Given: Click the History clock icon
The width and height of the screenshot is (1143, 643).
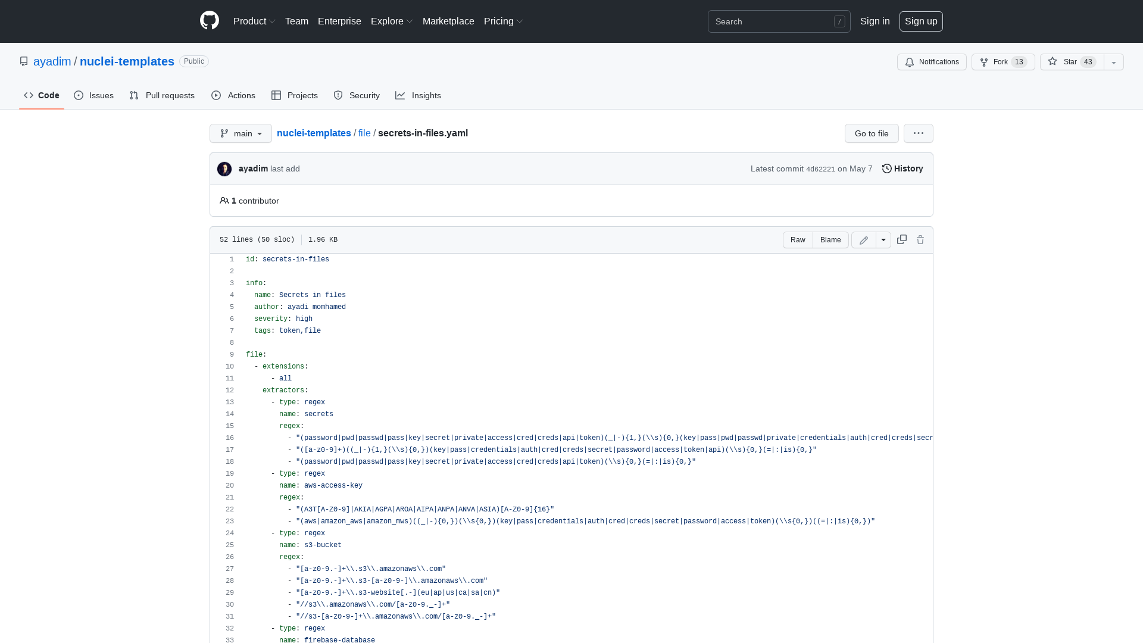Looking at the screenshot, I should point(887,168).
